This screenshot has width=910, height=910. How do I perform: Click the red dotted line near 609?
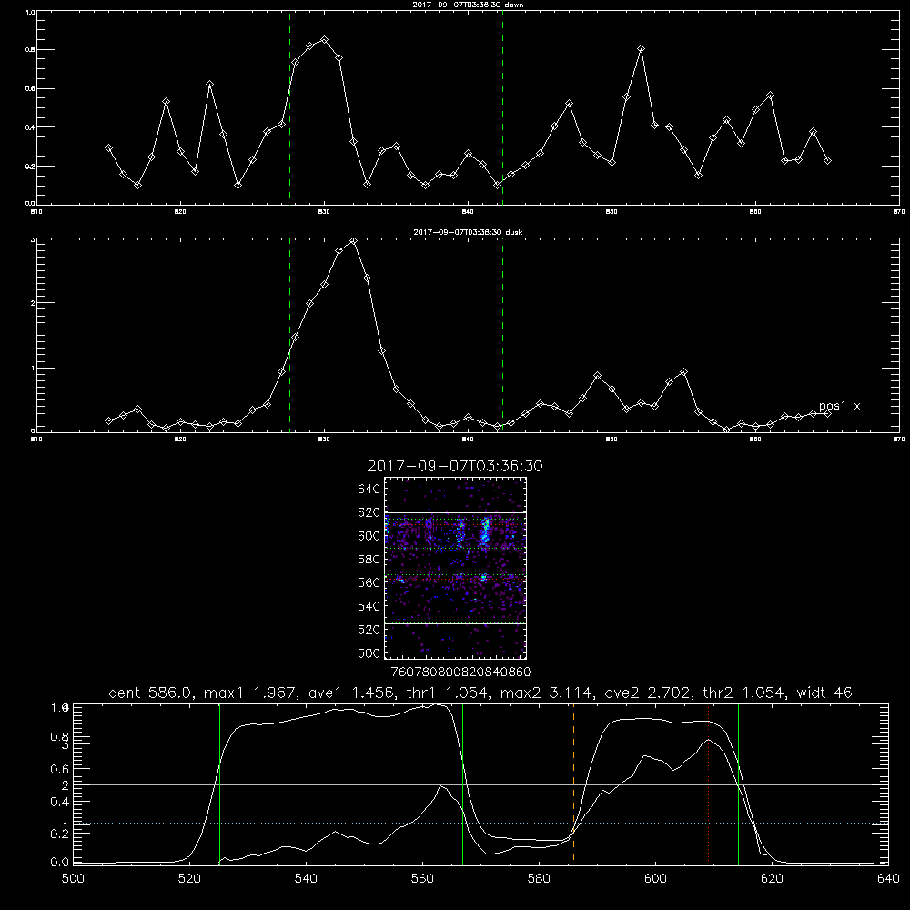(708, 784)
